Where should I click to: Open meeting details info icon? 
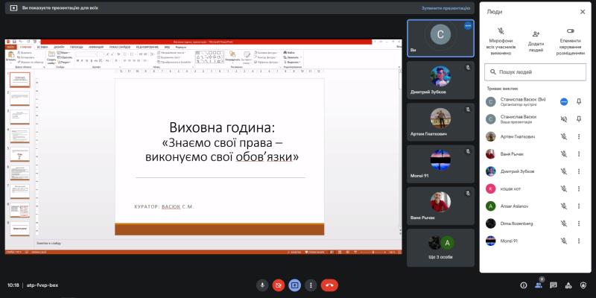[524, 285]
